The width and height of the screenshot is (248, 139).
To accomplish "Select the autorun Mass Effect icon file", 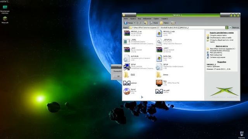I will [130, 83].
